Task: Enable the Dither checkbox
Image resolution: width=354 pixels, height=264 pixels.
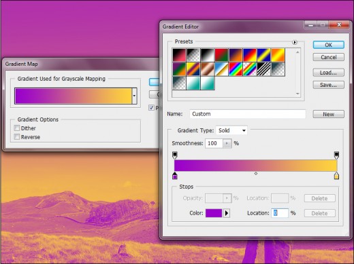Action: coord(17,128)
